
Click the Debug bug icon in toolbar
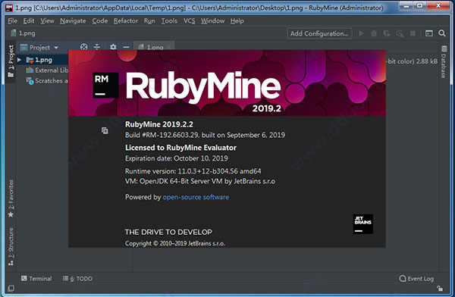pos(374,33)
